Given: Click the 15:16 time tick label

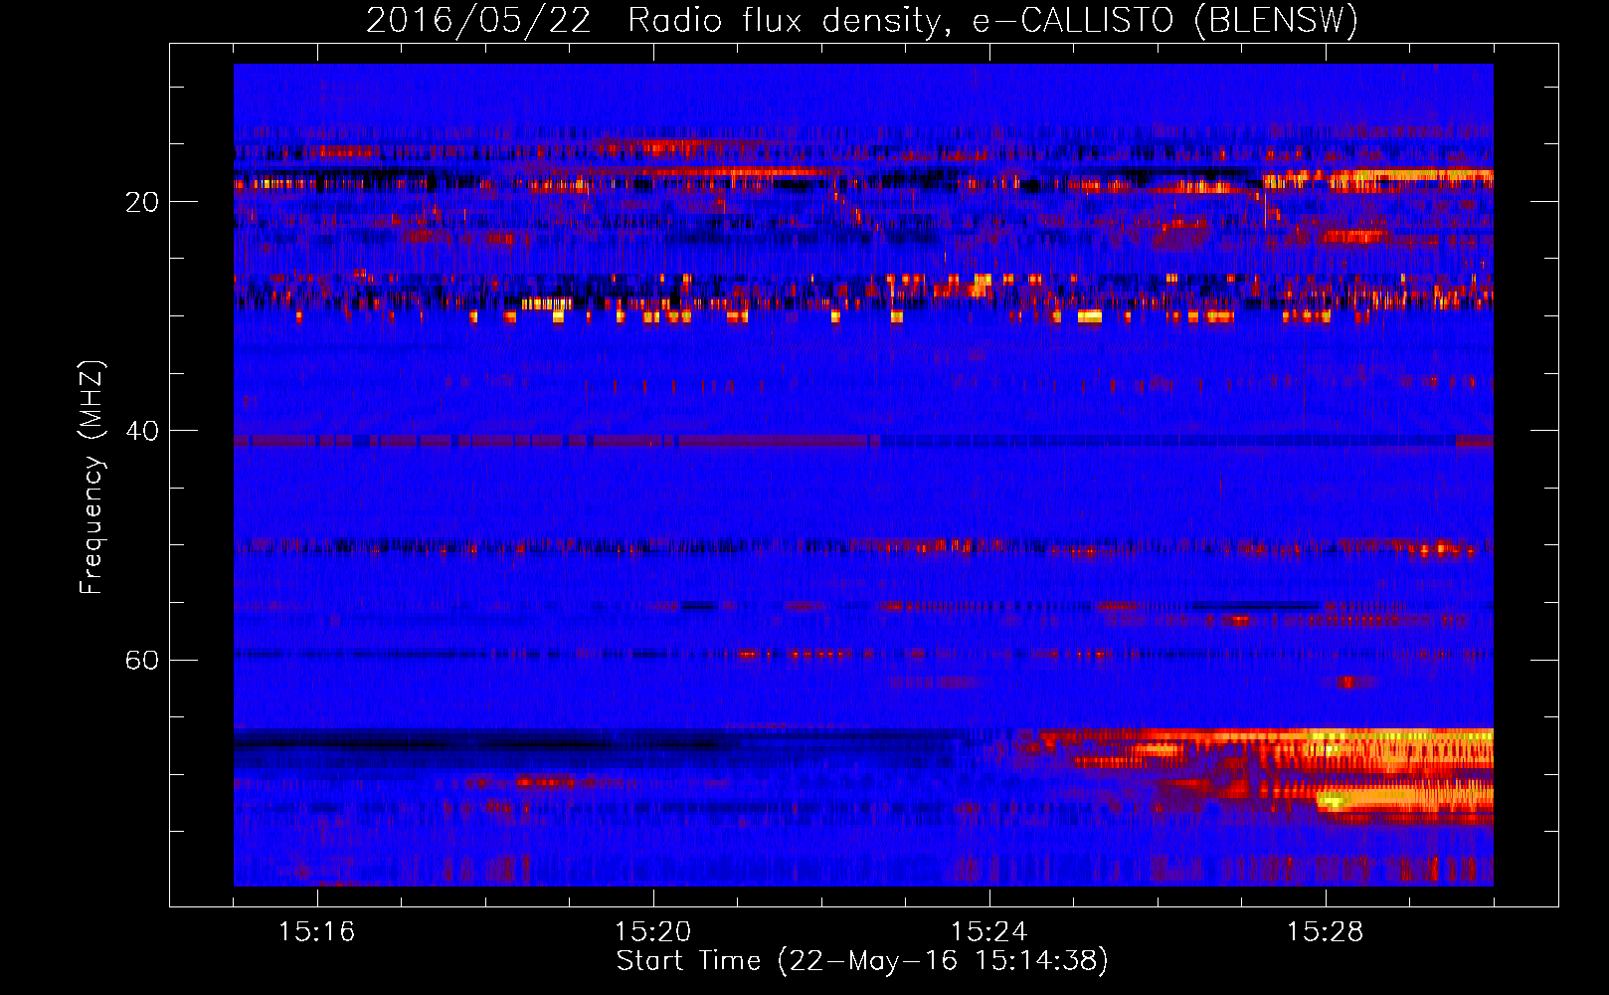Looking at the screenshot, I should pyautogui.click(x=317, y=932).
